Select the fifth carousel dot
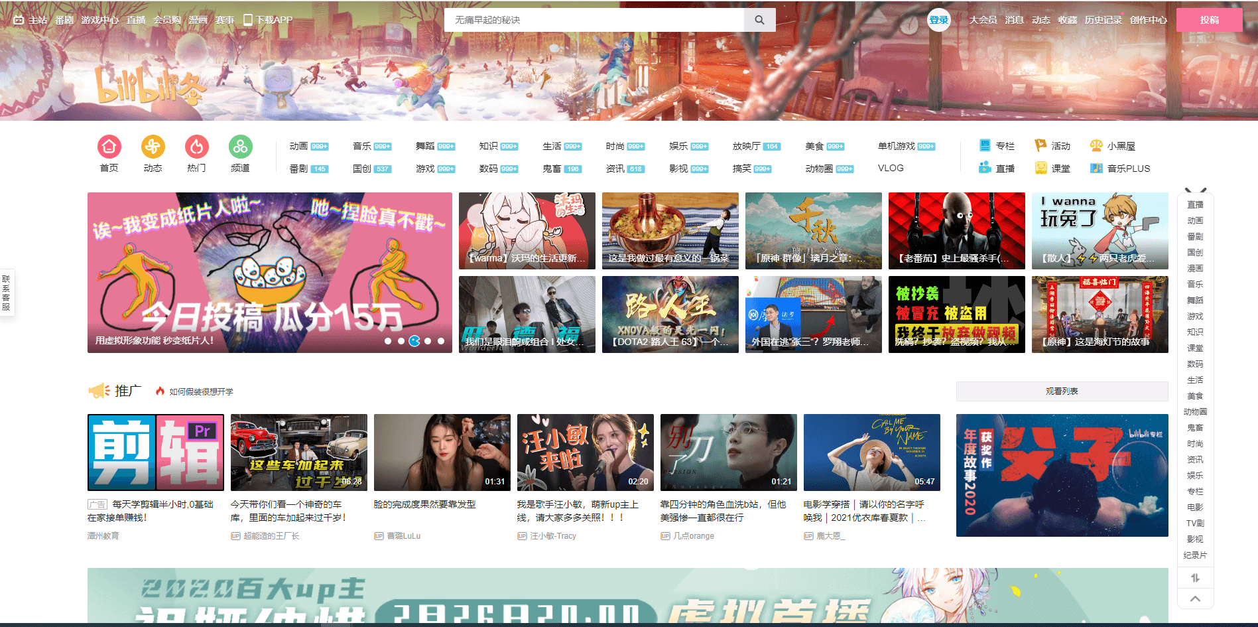 coord(441,341)
